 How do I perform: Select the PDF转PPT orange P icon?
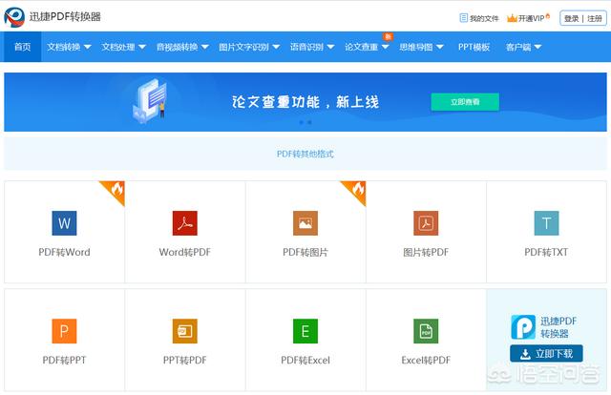click(x=64, y=331)
